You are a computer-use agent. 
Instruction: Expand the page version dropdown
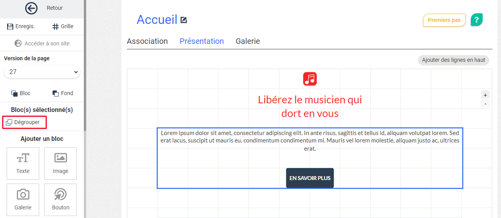pos(42,72)
